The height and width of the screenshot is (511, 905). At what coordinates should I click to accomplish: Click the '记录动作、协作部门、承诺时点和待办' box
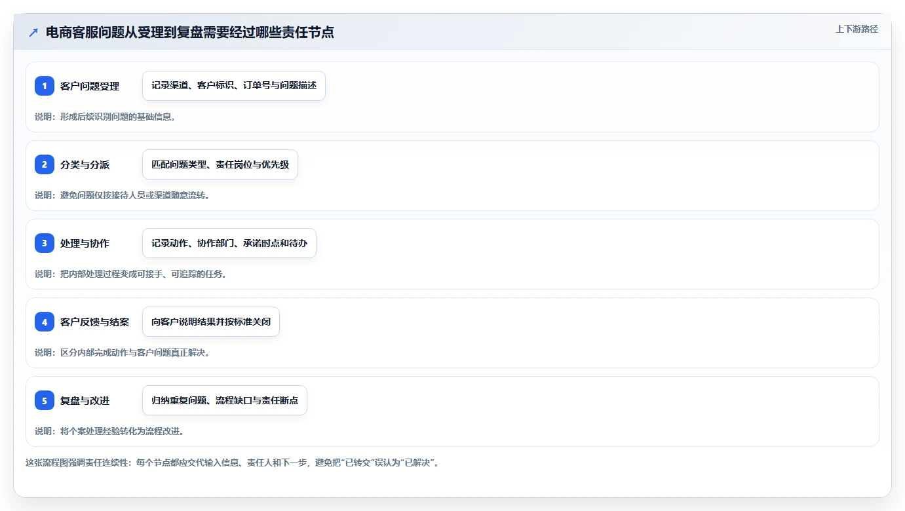pos(229,243)
